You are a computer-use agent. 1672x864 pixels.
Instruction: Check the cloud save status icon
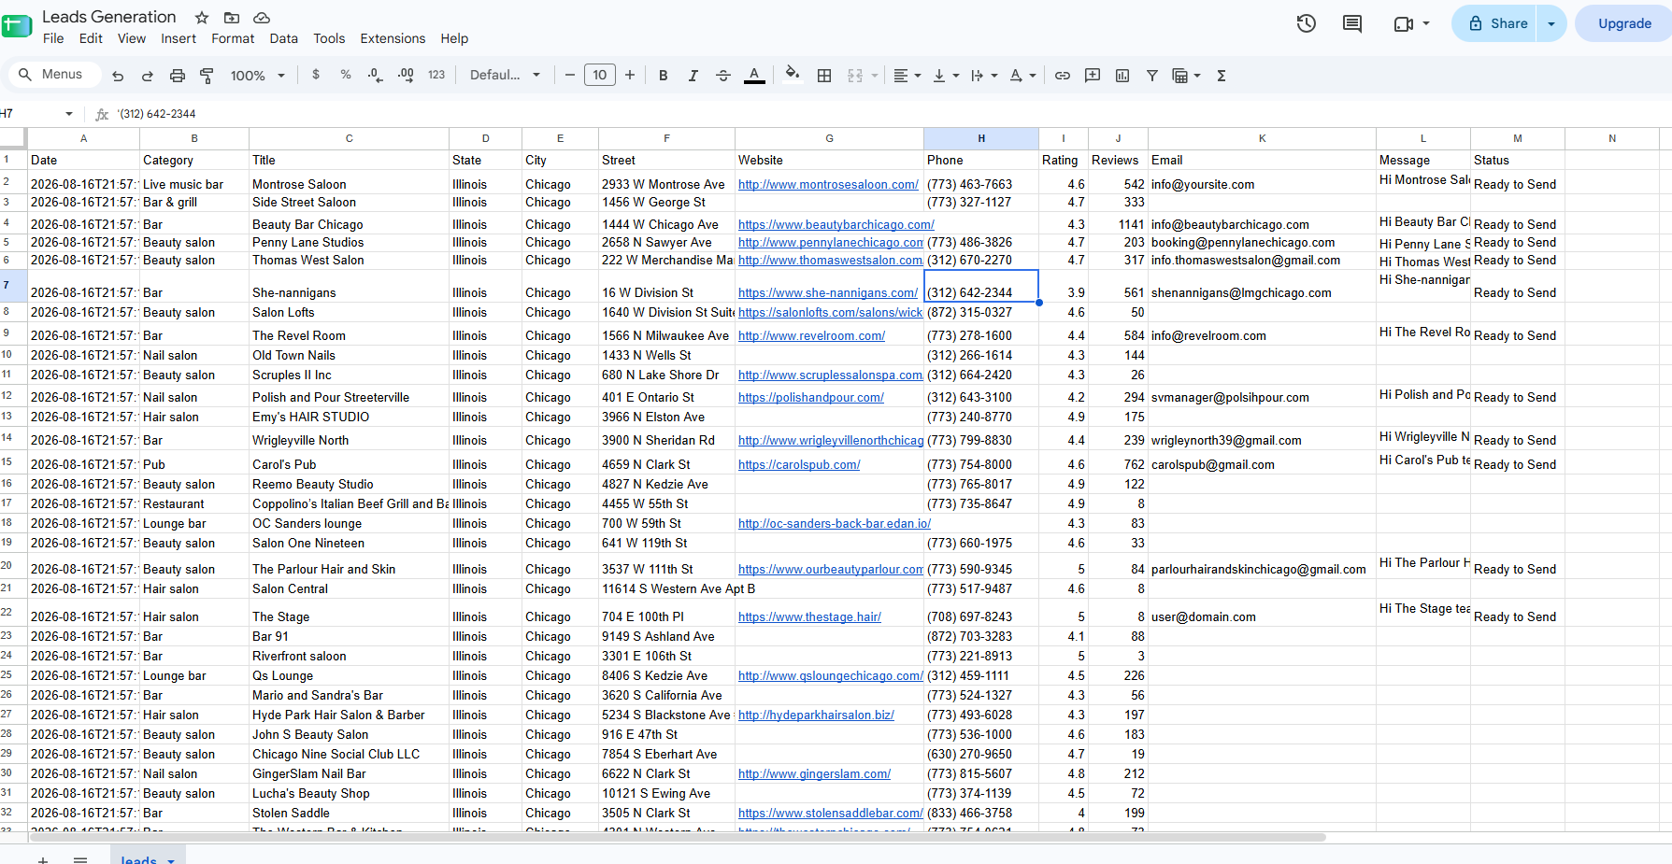click(x=262, y=18)
